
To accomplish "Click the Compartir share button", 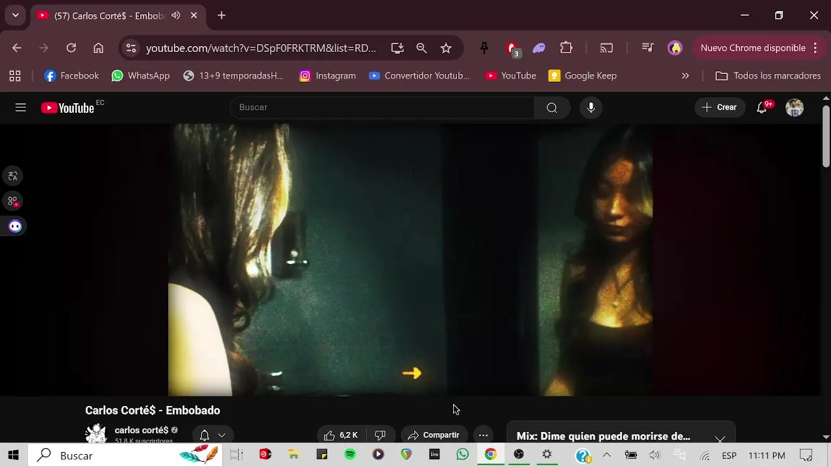I will coord(433,435).
